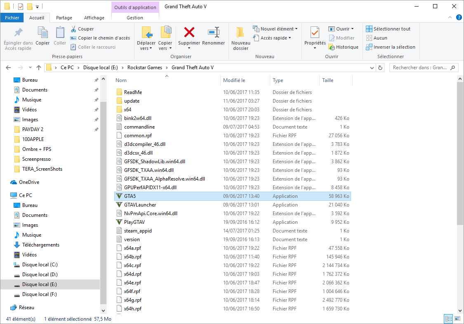Sort by the Type column header
The height and width of the screenshot is (324, 464).
pos(294,80)
